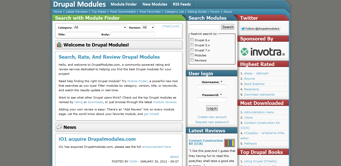The image size is (341, 166).
Task: Click the Drupal Modules site title
Action: [x=79, y=4]
